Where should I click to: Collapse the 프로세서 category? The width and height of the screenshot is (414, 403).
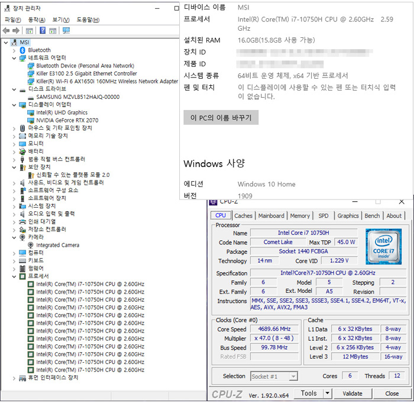coord(14,277)
